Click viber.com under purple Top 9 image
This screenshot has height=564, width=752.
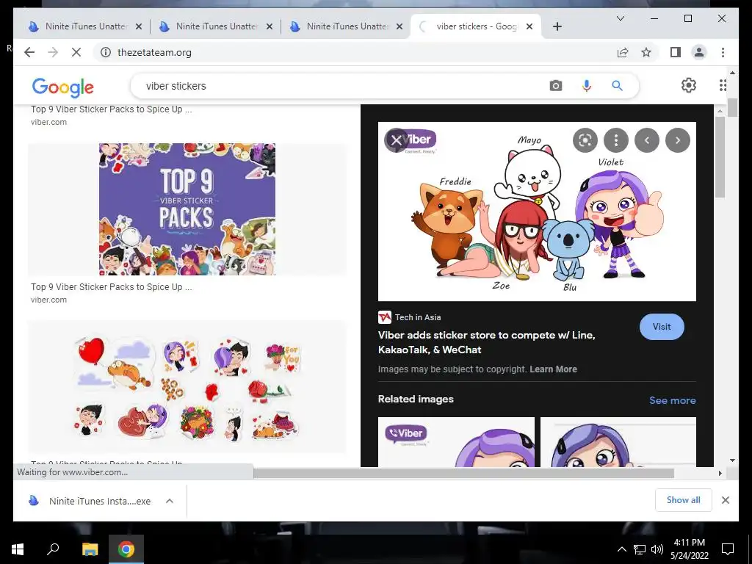48,300
